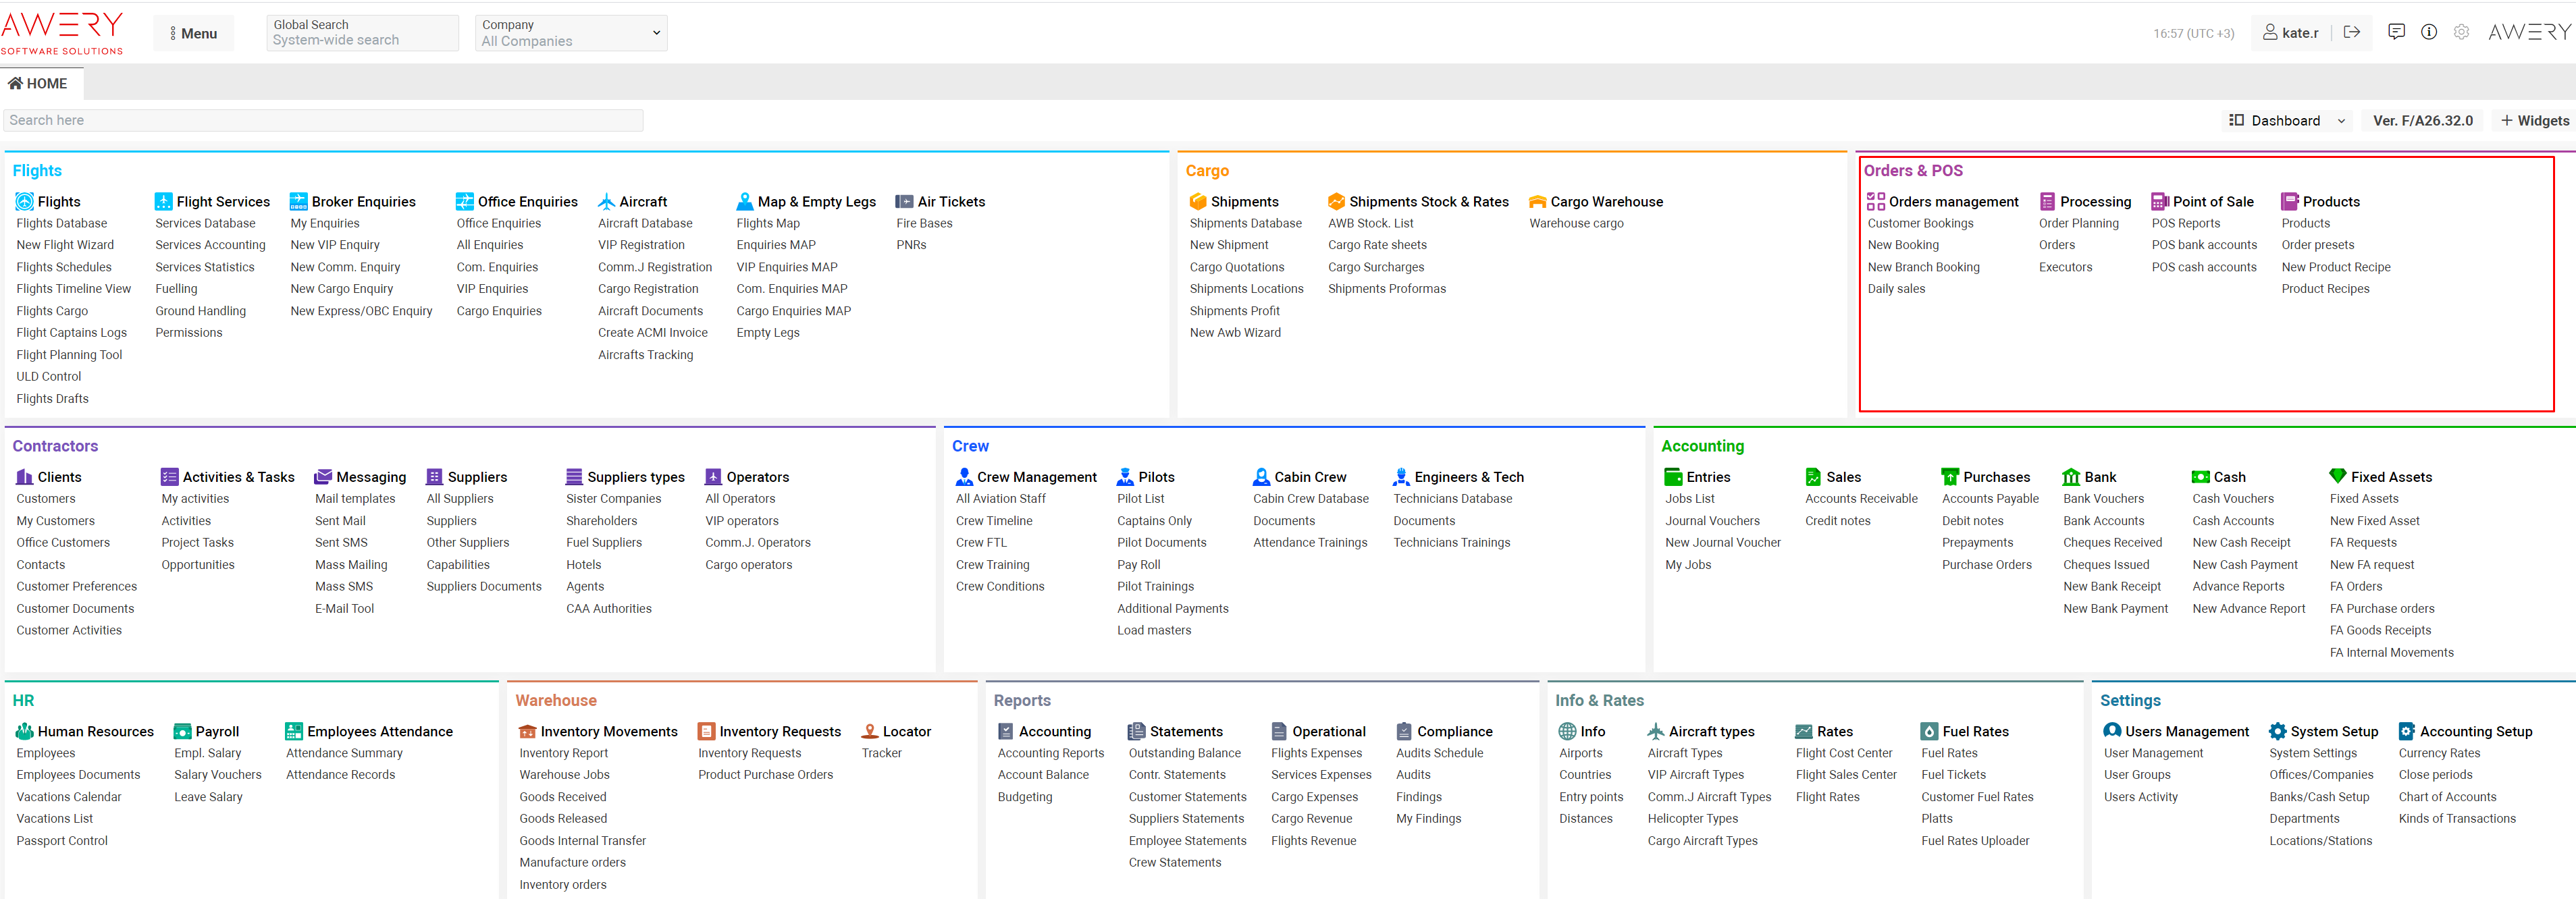
Task: Click the Fixed Assets diamond icon
Action: [x=2337, y=476]
